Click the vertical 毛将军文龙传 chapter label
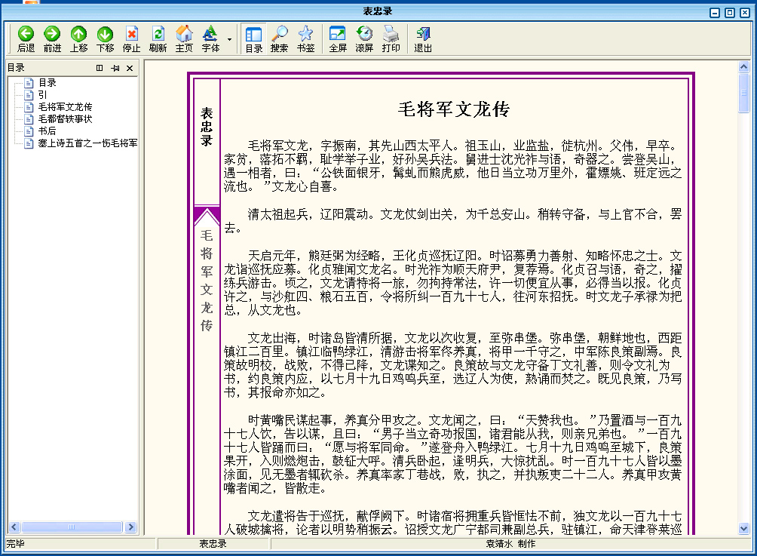This screenshot has height=556, width=757. [207, 280]
